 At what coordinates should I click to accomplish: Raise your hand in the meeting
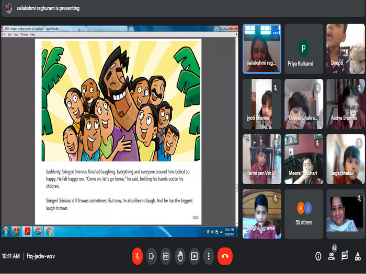[x=180, y=256]
